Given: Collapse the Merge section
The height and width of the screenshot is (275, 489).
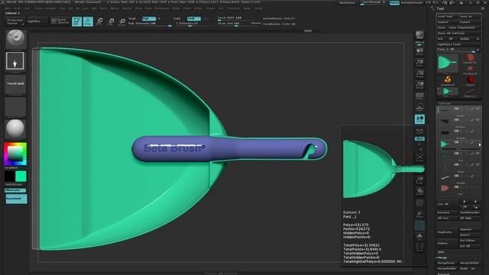Looking at the screenshot, I should coord(442,257).
